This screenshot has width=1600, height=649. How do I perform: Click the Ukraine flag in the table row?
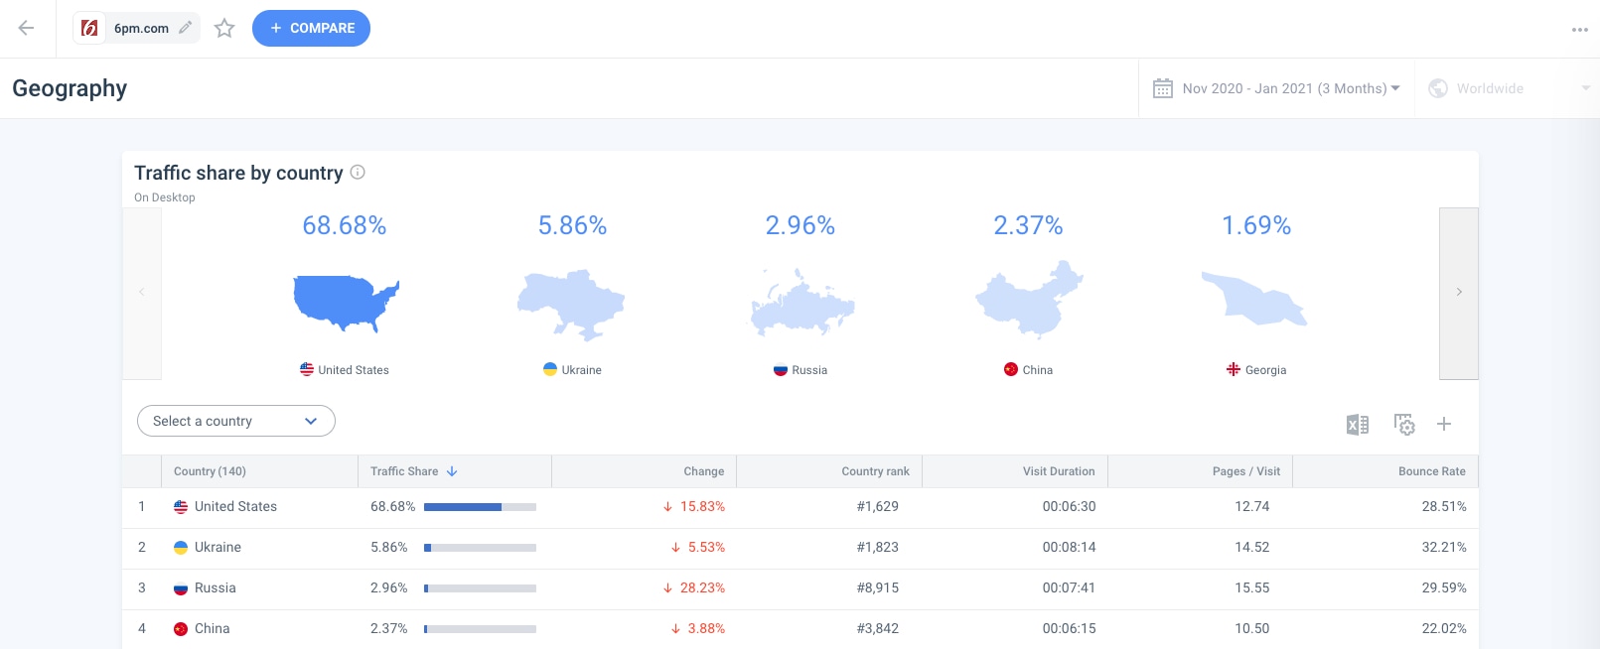tap(181, 548)
